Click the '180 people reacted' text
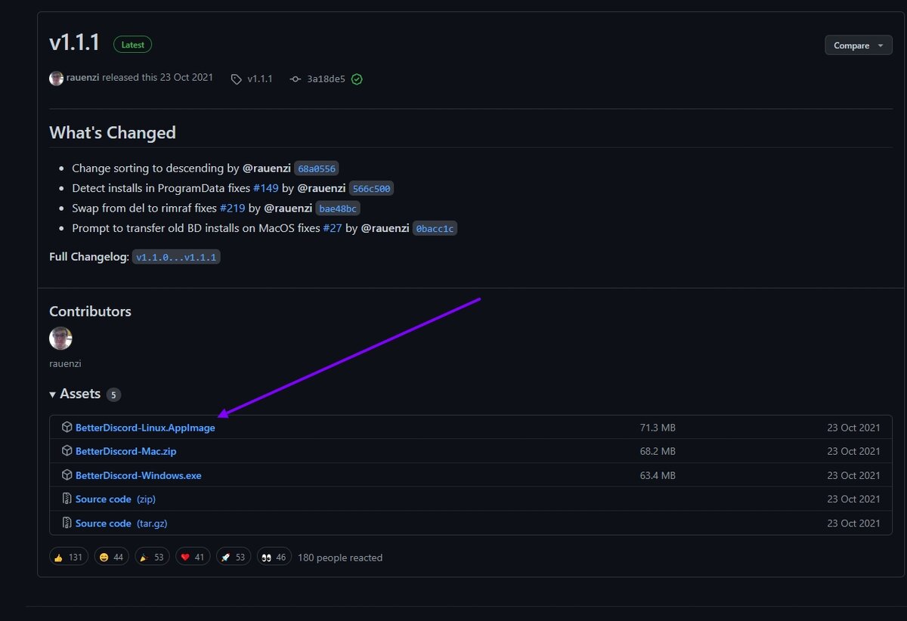The height and width of the screenshot is (621, 907). point(340,558)
